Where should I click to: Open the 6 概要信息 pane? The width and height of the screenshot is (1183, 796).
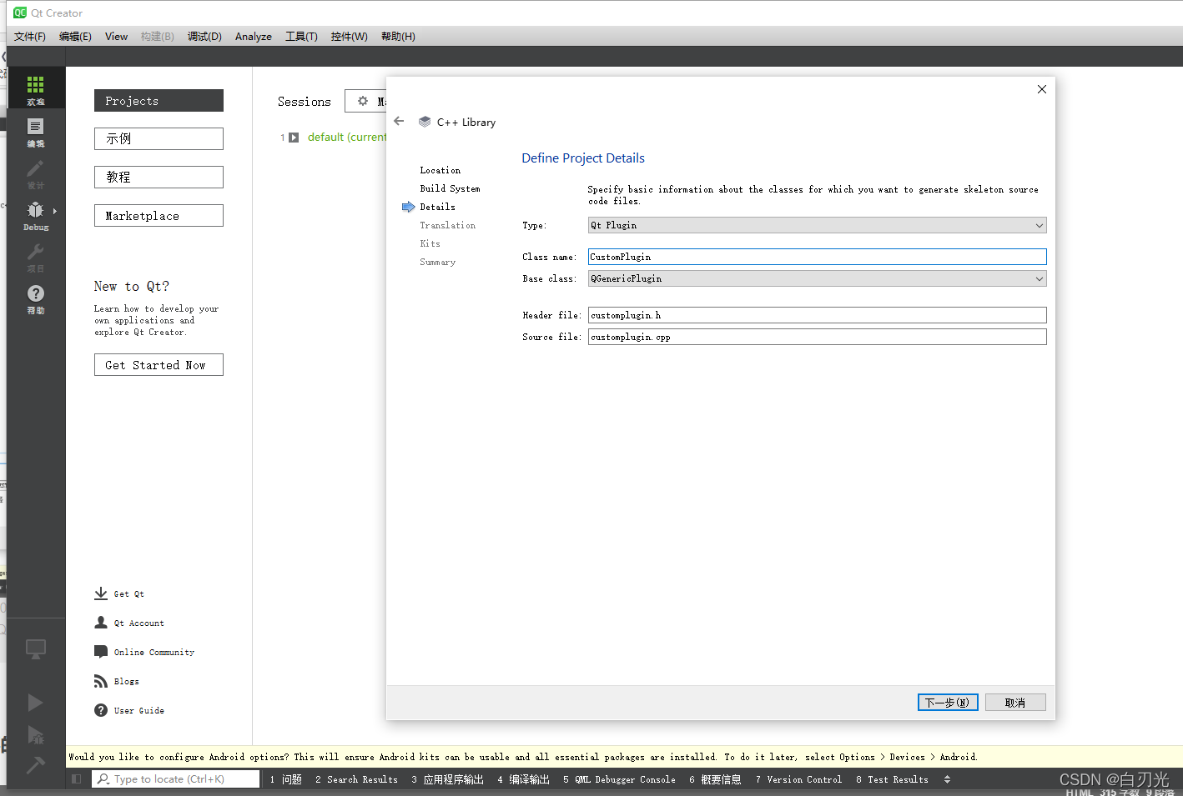(x=715, y=779)
